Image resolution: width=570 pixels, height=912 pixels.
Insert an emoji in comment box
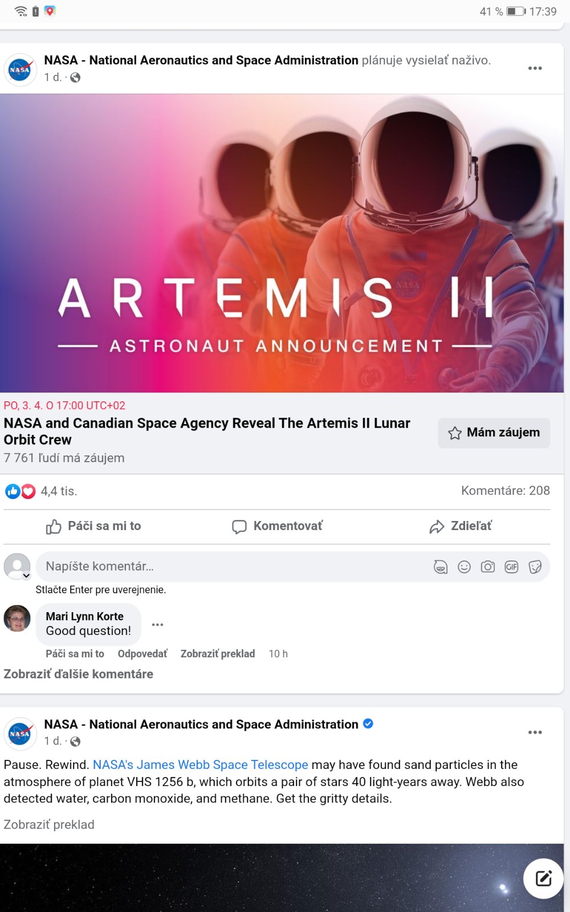coord(465,567)
